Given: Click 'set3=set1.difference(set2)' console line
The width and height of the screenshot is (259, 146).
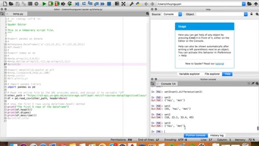Looking at the screenshot, I should coord(183,92).
